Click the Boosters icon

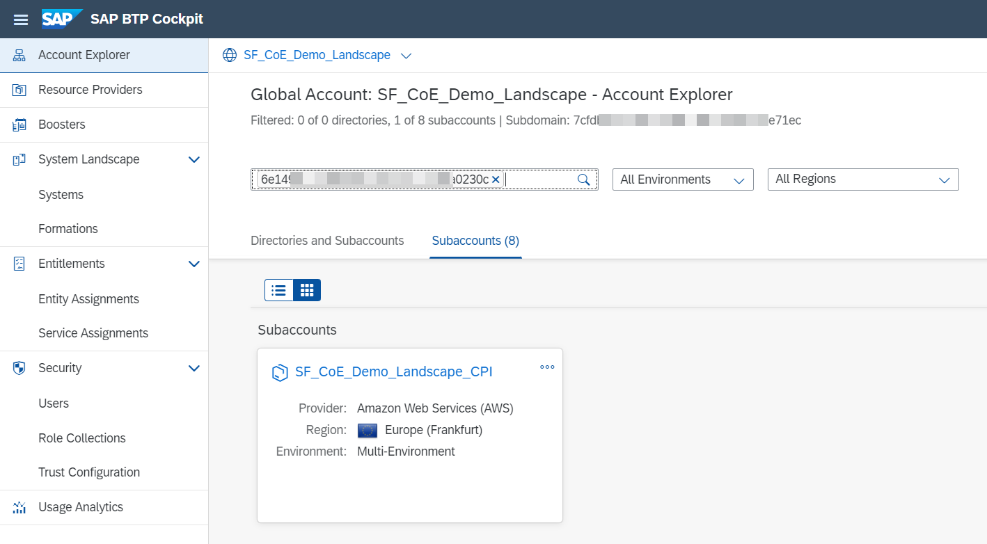19,125
